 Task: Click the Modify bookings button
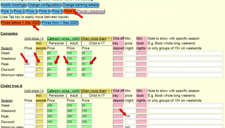(13, 5)
